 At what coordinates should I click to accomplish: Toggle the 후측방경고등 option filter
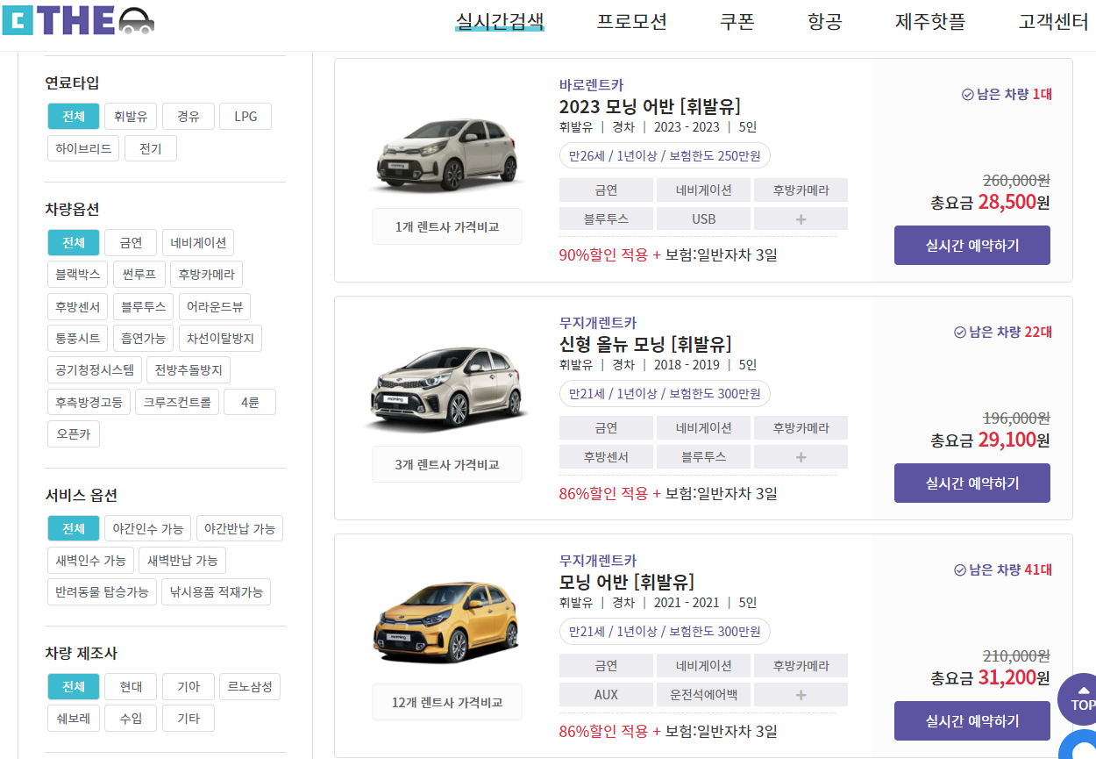pos(89,402)
